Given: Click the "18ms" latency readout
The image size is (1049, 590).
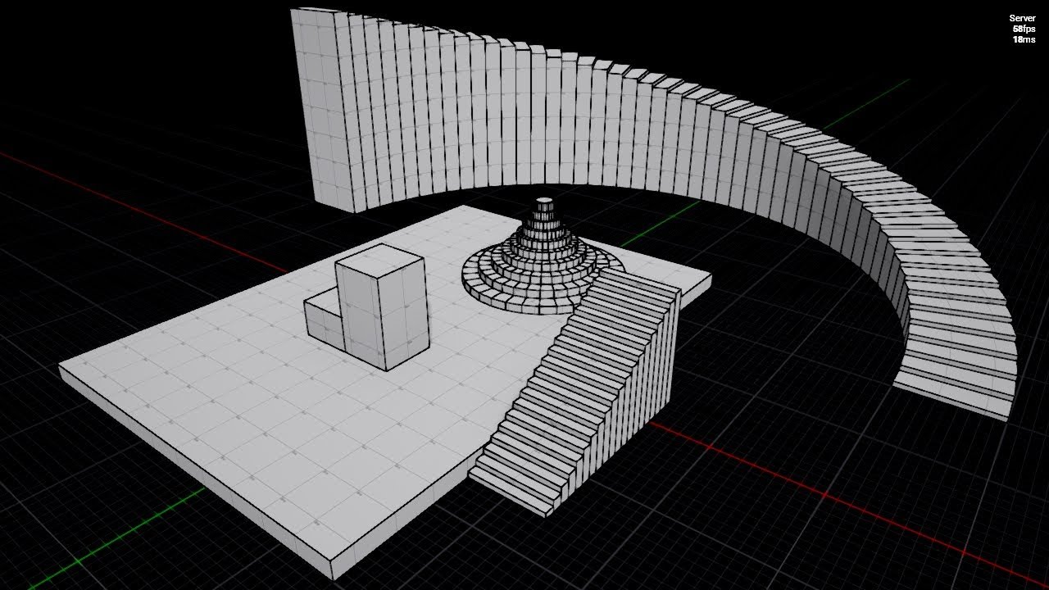Looking at the screenshot, I should 1024,39.
